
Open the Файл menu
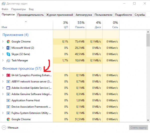5,9
